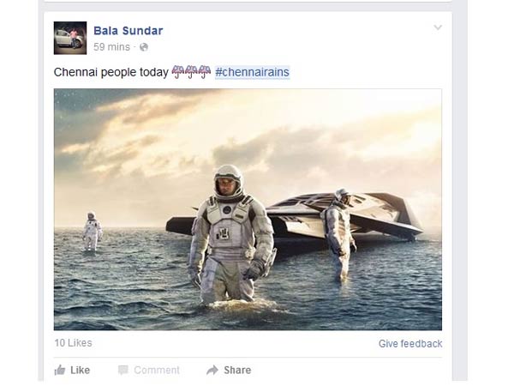
Task: Click the Share arrow icon
Action: pos(212,370)
